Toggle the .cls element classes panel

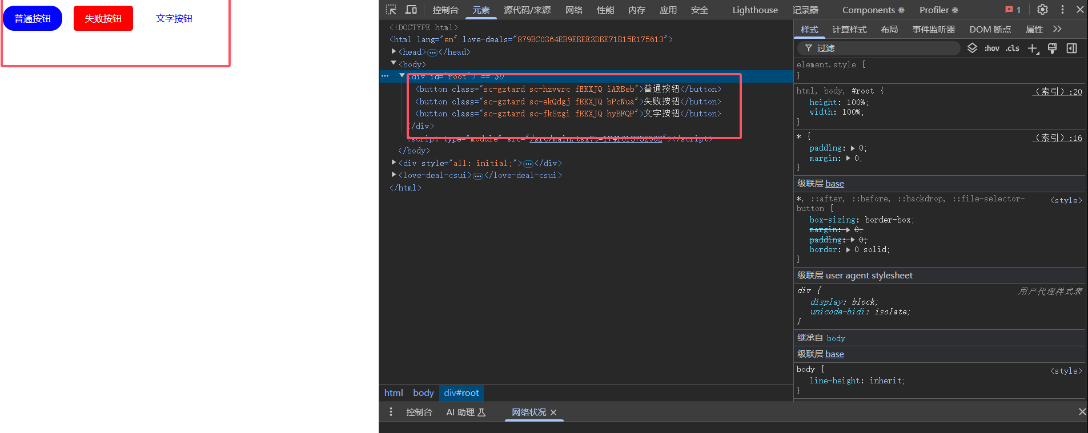[x=1013, y=48]
